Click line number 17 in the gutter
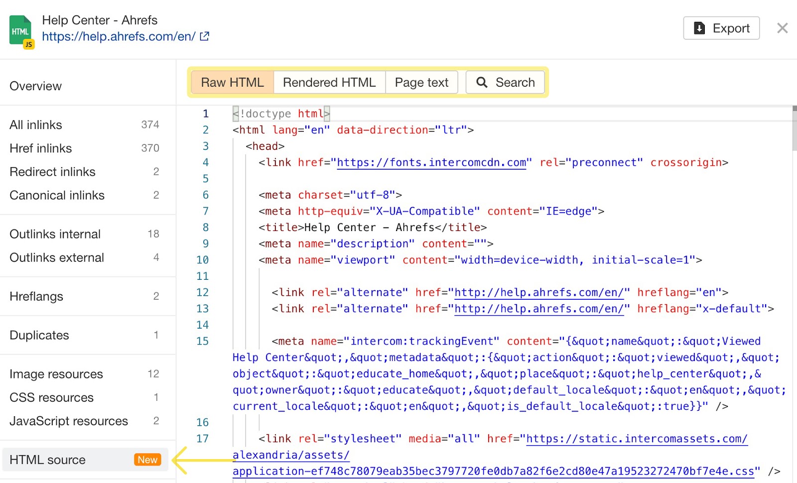Image resolution: width=797 pixels, height=483 pixels. click(x=202, y=439)
